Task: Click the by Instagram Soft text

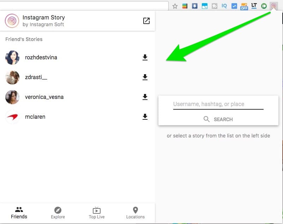Action: 43,24
